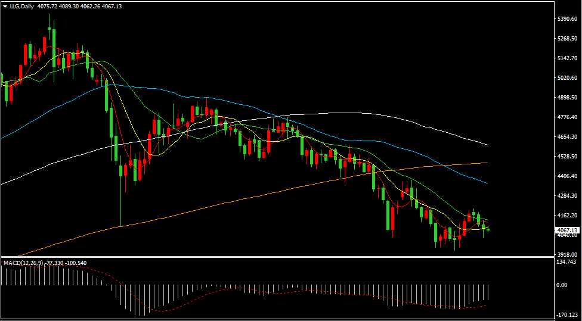Click the 4654.30 level on price axis

click(x=567, y=137)
